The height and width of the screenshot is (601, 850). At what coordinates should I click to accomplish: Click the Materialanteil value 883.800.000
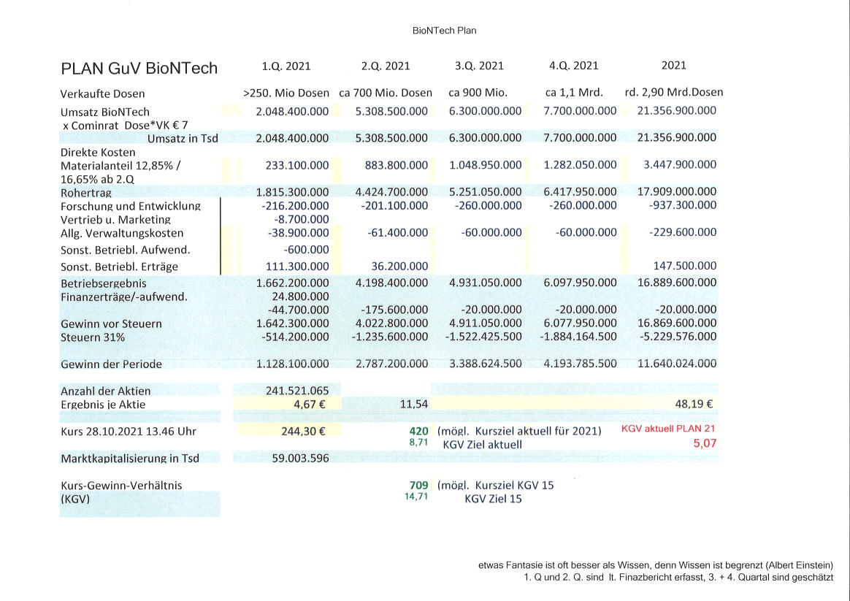click(x=397, y=165)
